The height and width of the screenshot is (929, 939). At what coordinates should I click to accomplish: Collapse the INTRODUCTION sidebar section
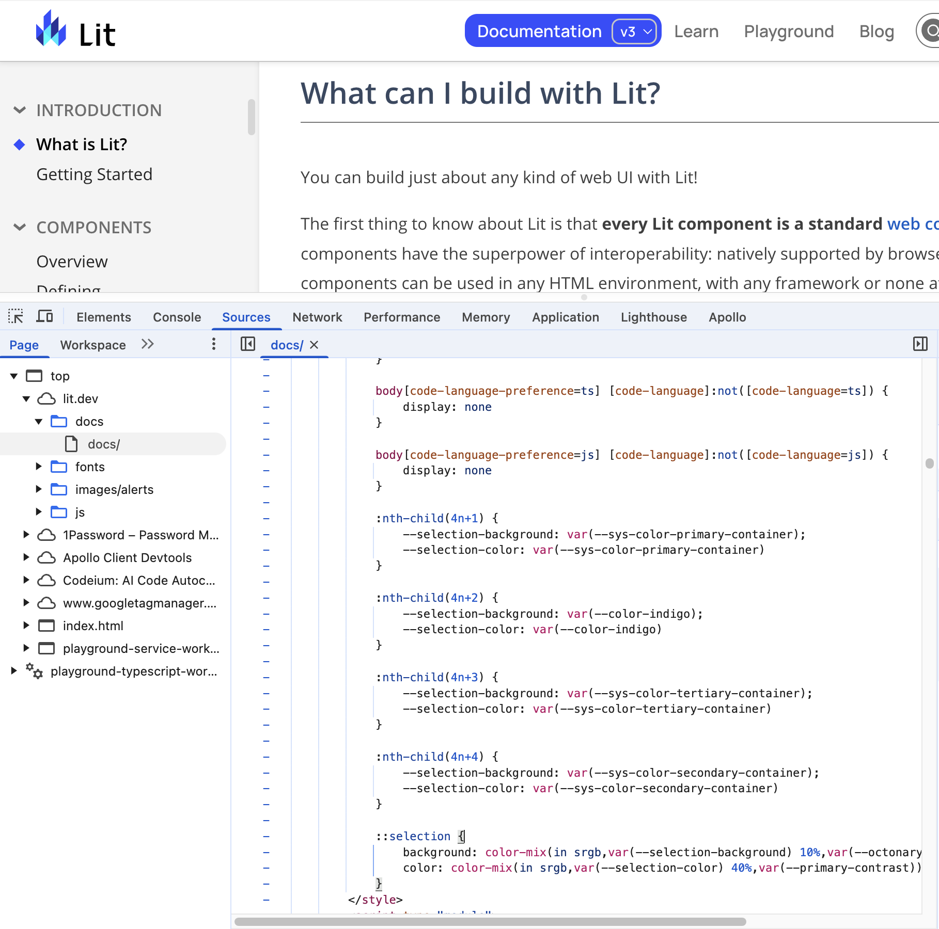coord(20,110)
